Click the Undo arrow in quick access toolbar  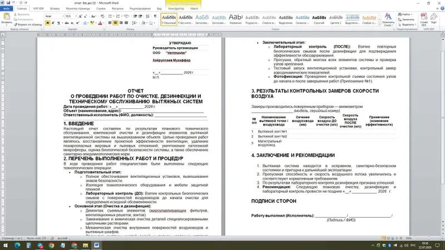tap(13, 3)
